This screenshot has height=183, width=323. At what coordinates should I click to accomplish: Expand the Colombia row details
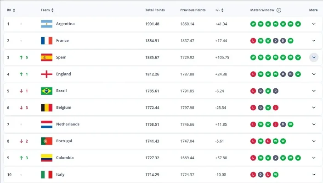(314, 158)
